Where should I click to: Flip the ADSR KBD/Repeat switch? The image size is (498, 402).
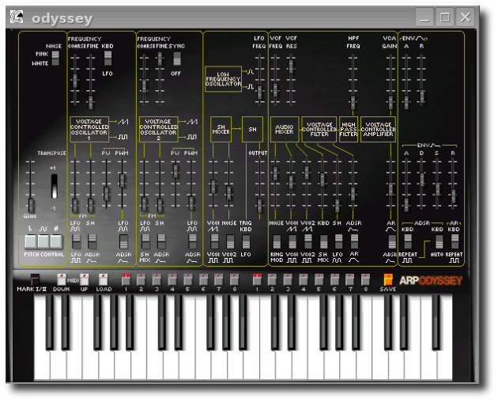coord(408,242)
